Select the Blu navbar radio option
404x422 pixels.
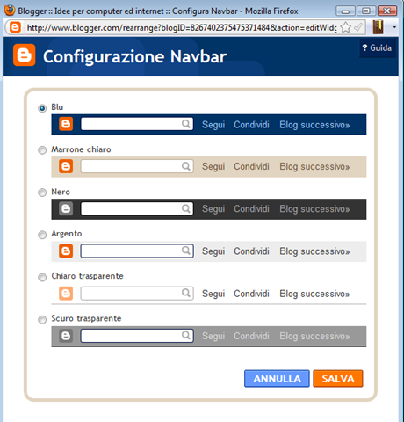point(42,108)
